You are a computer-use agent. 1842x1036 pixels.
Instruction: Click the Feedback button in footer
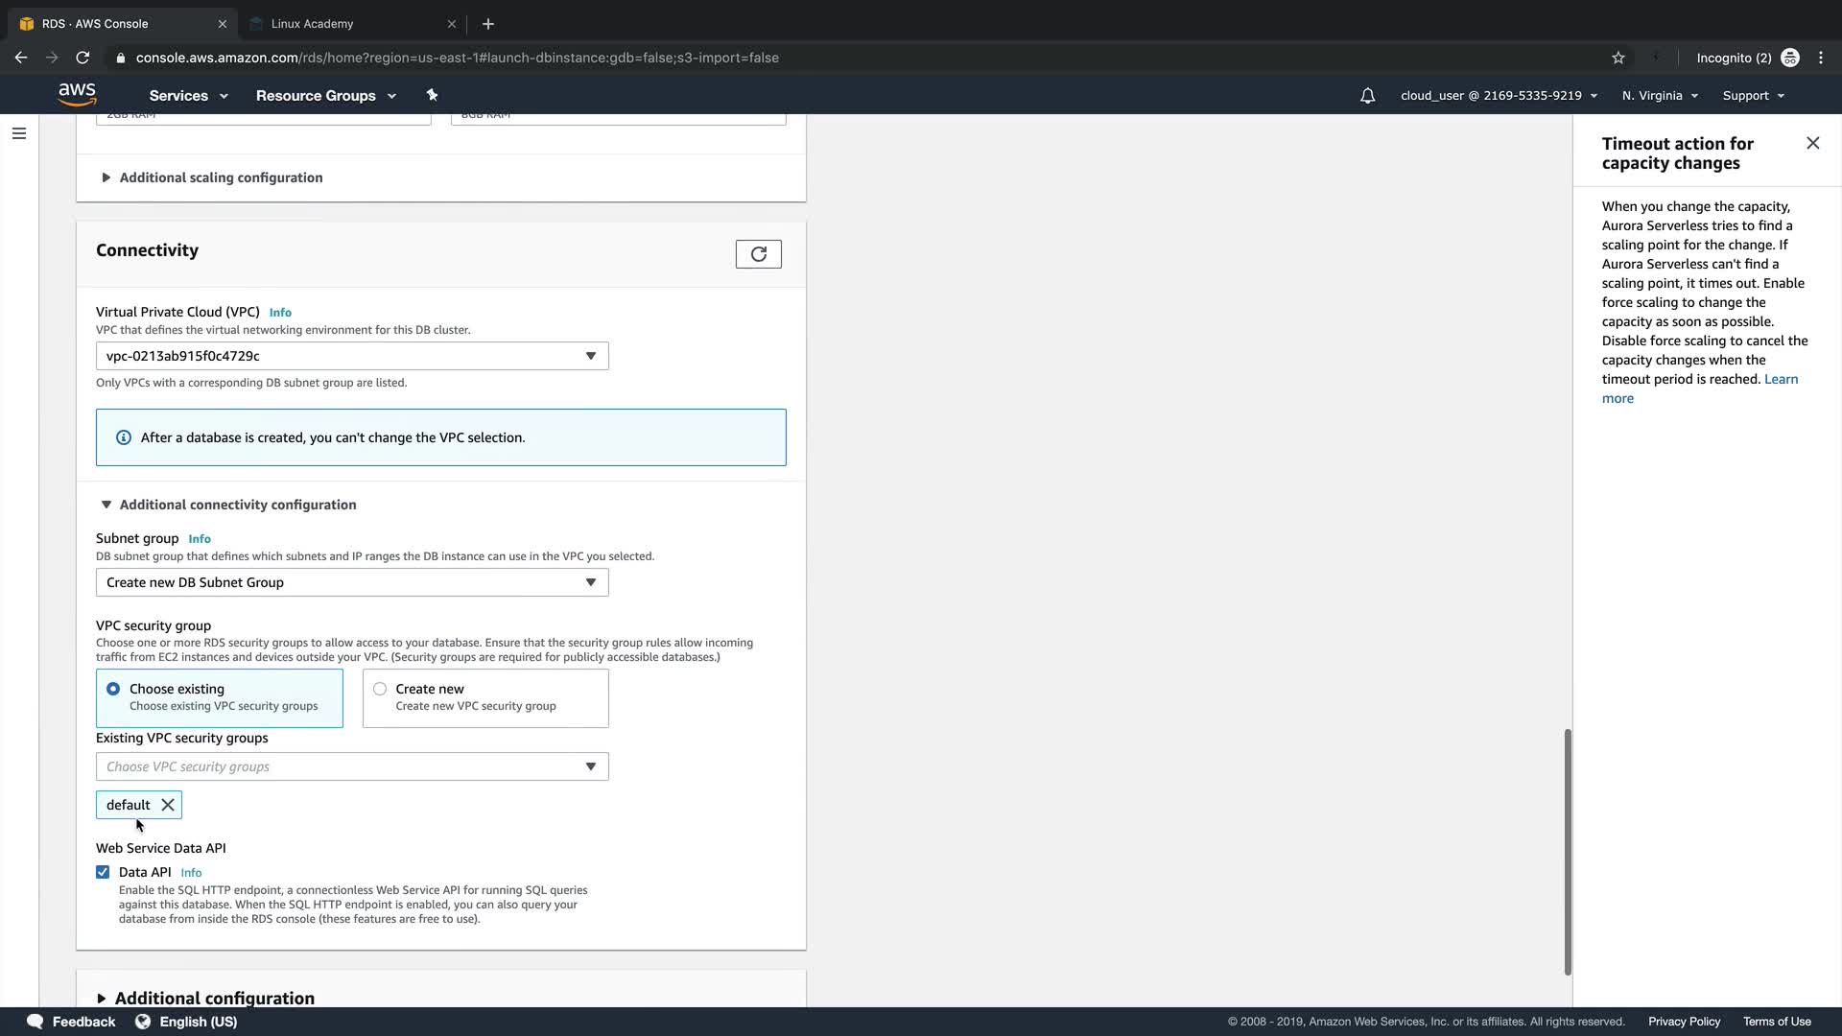72,1022
